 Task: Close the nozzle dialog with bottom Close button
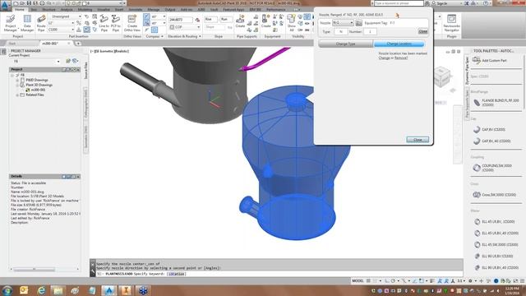pos(418,140)
